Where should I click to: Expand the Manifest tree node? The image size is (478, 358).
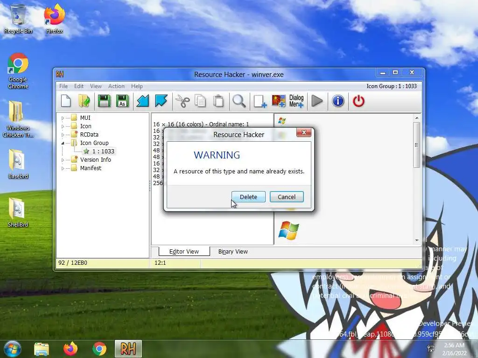[63, 168]
